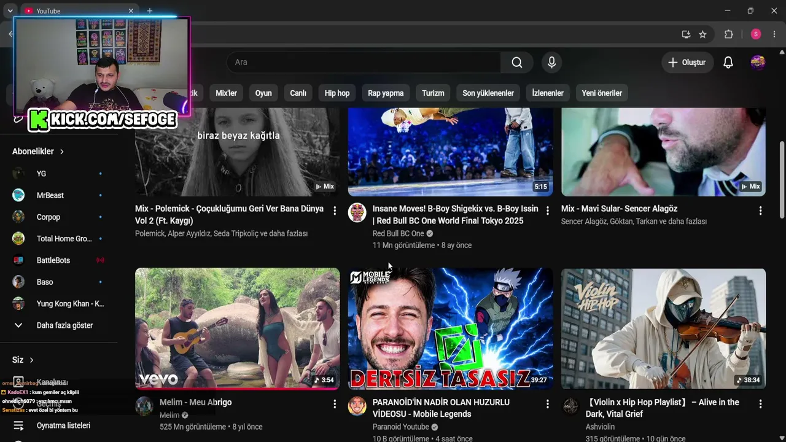786x442 pixels.
Task: Open the Chrome extensions puzzle icon
Action: point(729,34)
